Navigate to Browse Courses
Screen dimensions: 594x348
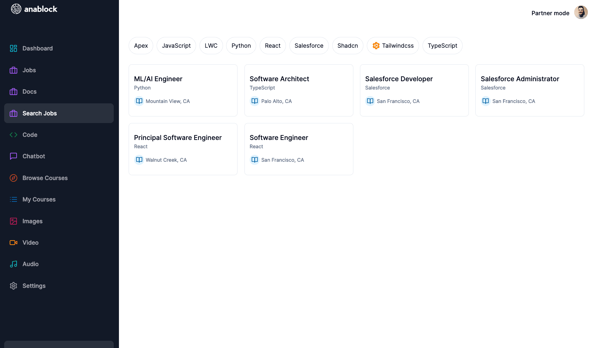[x=59, y=178]
